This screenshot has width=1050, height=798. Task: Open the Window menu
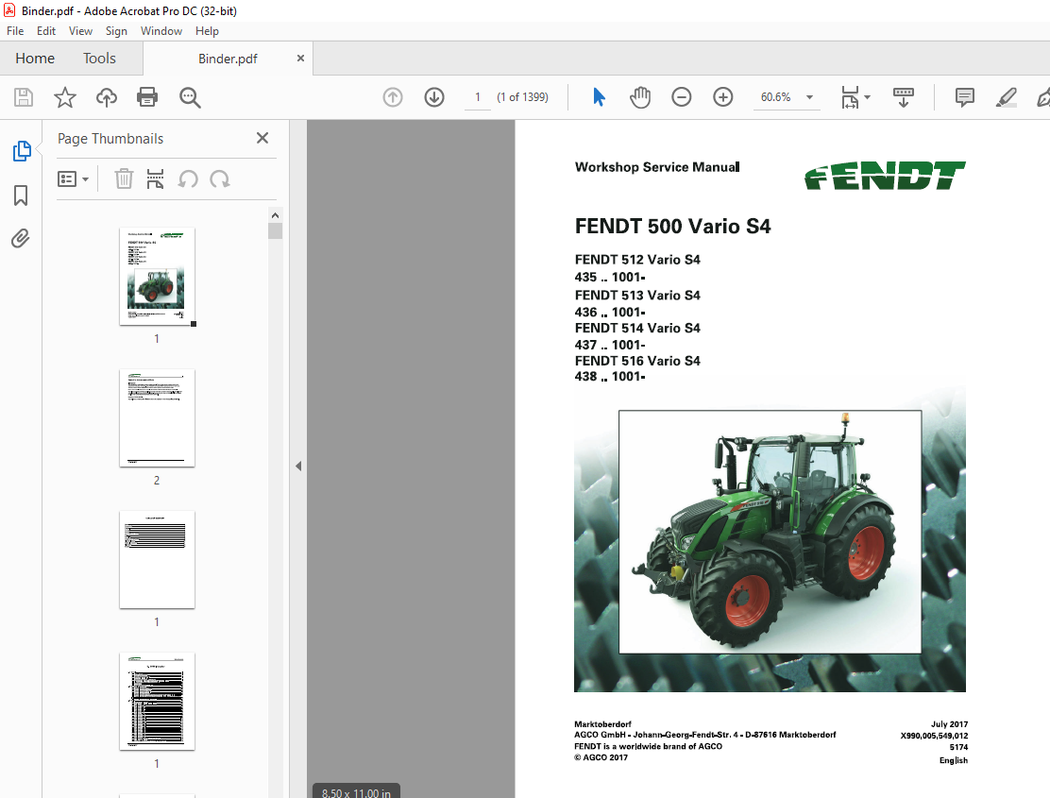tap(161, 31)
